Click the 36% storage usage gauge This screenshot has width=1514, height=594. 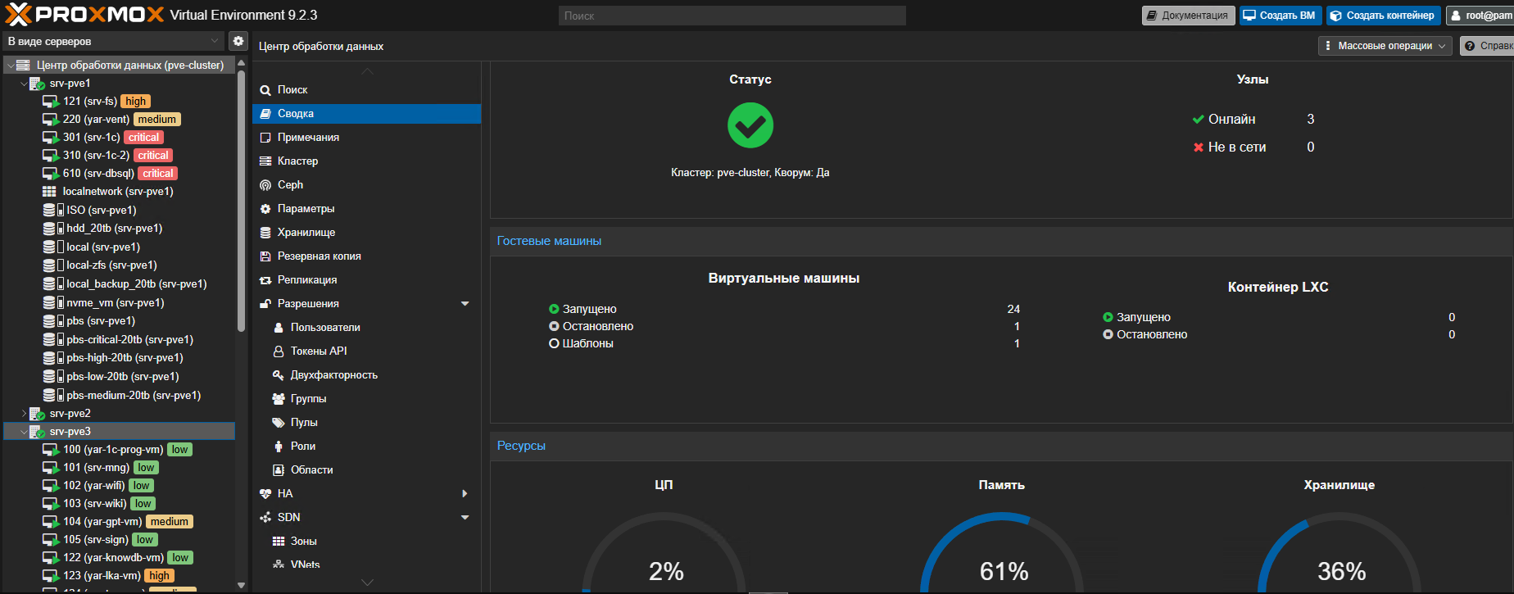[x=1340, y=552]
